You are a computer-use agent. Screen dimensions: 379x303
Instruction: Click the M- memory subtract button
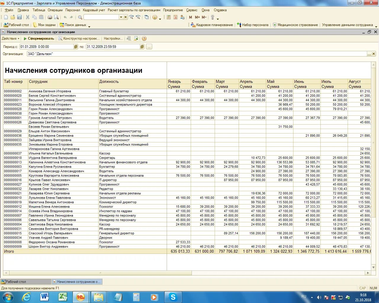(204, 17)
